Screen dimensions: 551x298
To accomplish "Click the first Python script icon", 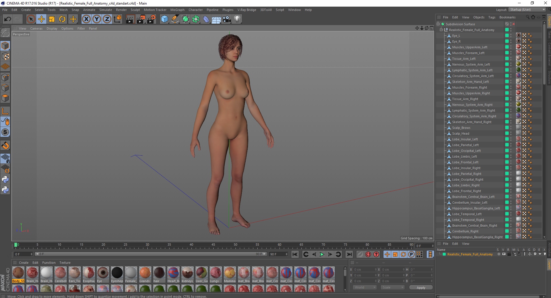I will pyautogui.click(x=5, y=179).
